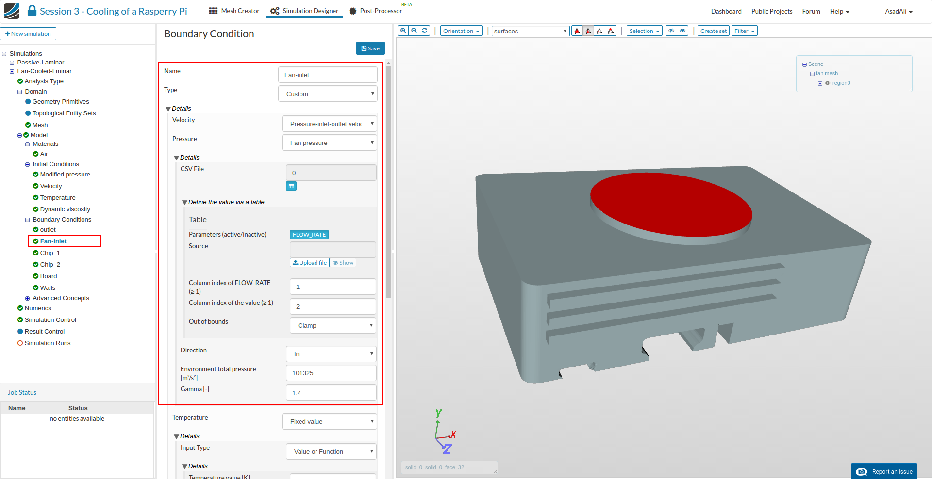
Task: Click the zoom in magnifier icon
Action: tap(403, 31)
